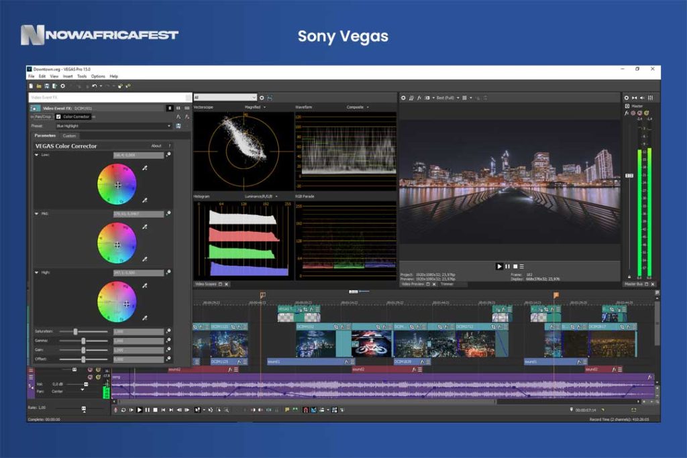Click the Low animate keyframe icon
The height and width of the screenshot is (458, 687).
168,154
